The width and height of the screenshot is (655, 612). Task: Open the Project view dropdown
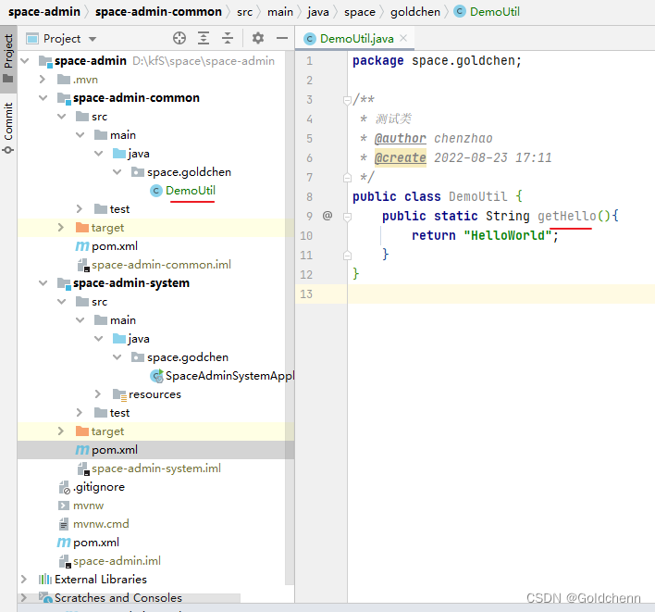pyautogui.click(x=93, y=39)
